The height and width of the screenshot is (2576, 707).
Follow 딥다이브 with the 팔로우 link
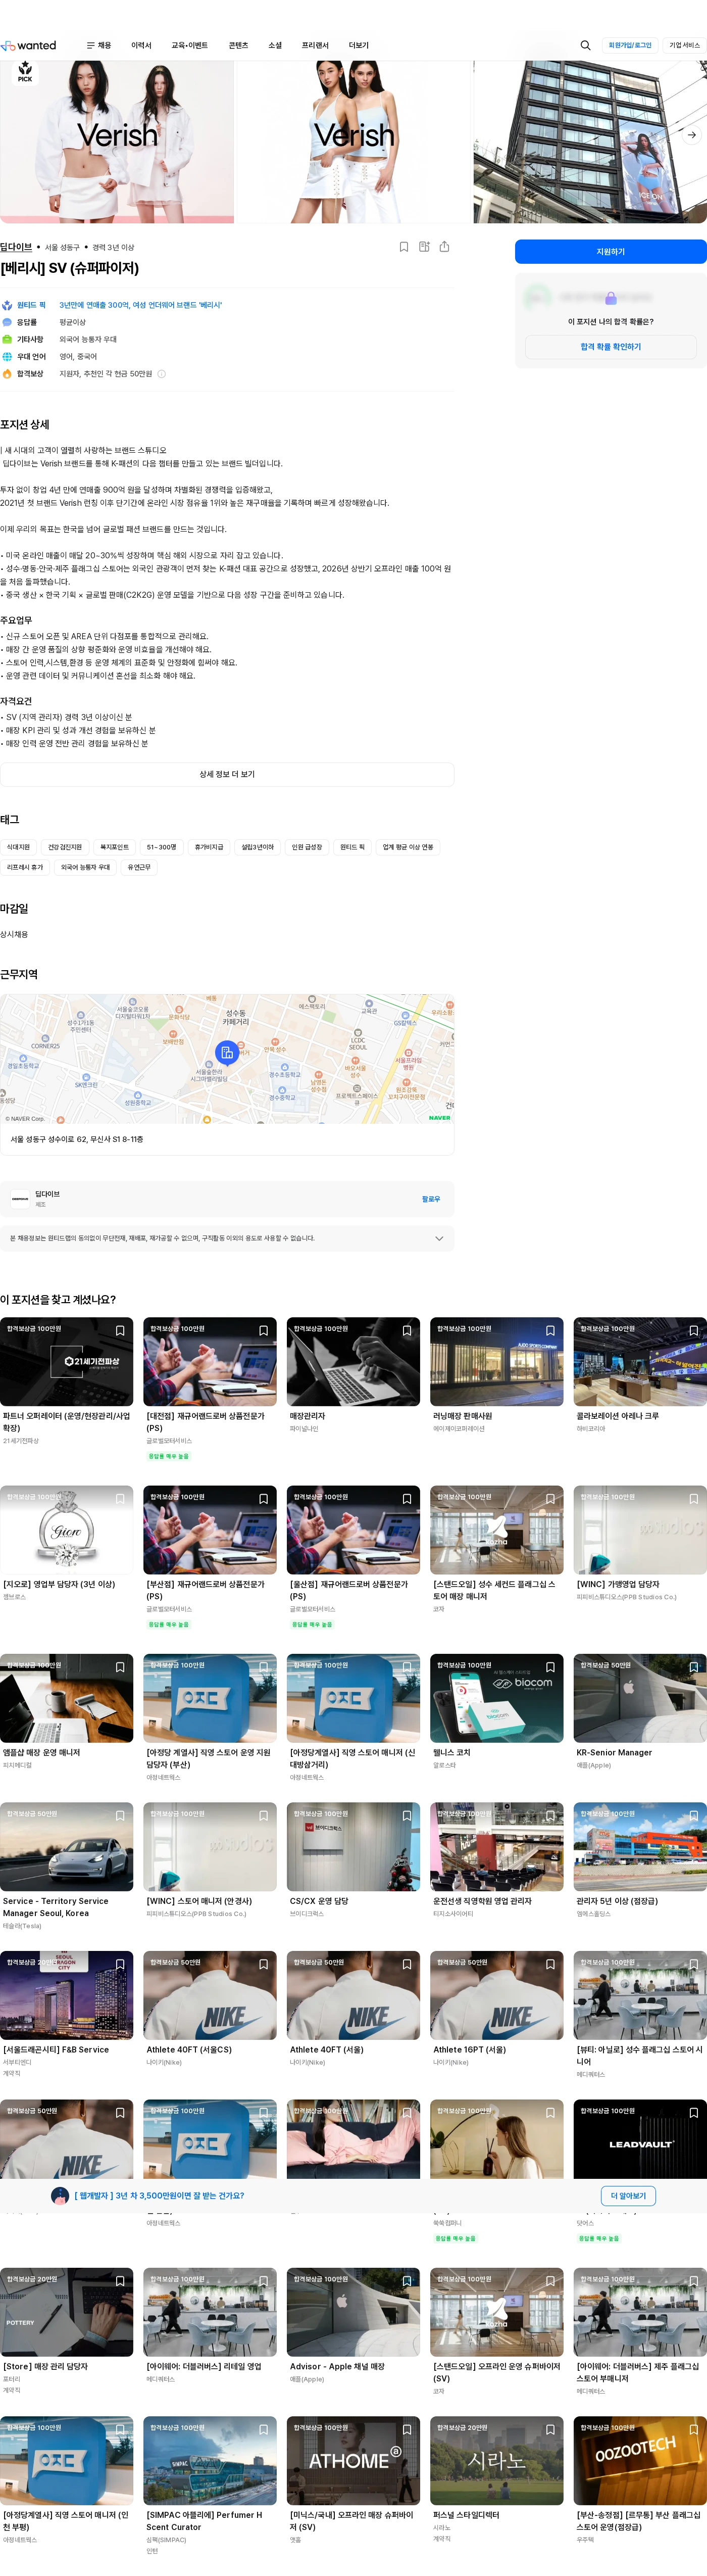(x=431, y=1199)
